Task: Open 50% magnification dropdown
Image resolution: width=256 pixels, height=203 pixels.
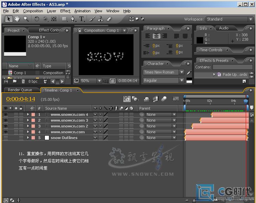Action: tap(91, 81)
